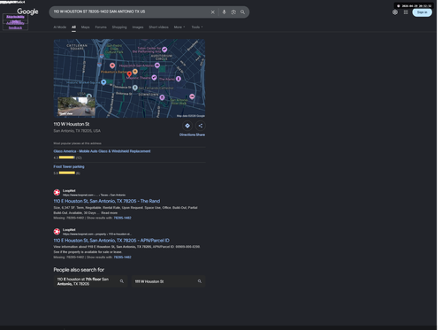Switch to the Images tab
This screenshot has width=442, height=330.
[138, 27]
